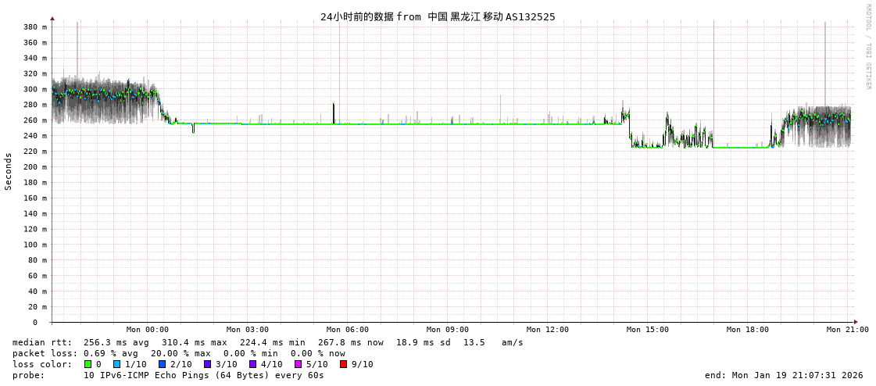876x386 pixels.
Task: Click the 380 m y-axis label
Action: [x=35, y=27]
